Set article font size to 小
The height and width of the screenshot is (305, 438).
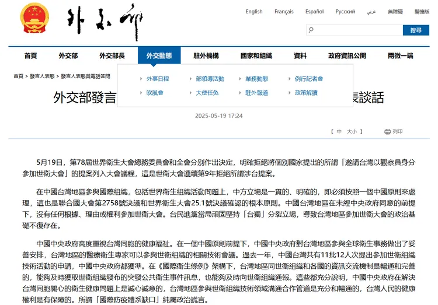pyautogui.click(x=354, y=132)
